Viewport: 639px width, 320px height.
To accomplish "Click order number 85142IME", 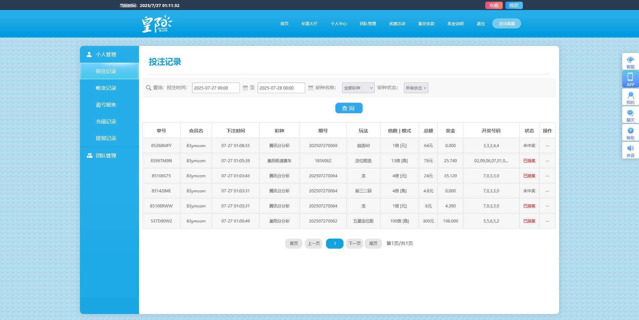I will (x=161, y=191).
